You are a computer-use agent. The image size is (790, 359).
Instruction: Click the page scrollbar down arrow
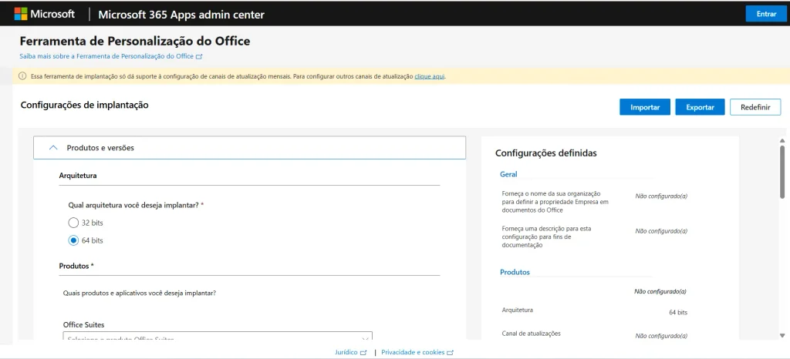pos(782,335)
